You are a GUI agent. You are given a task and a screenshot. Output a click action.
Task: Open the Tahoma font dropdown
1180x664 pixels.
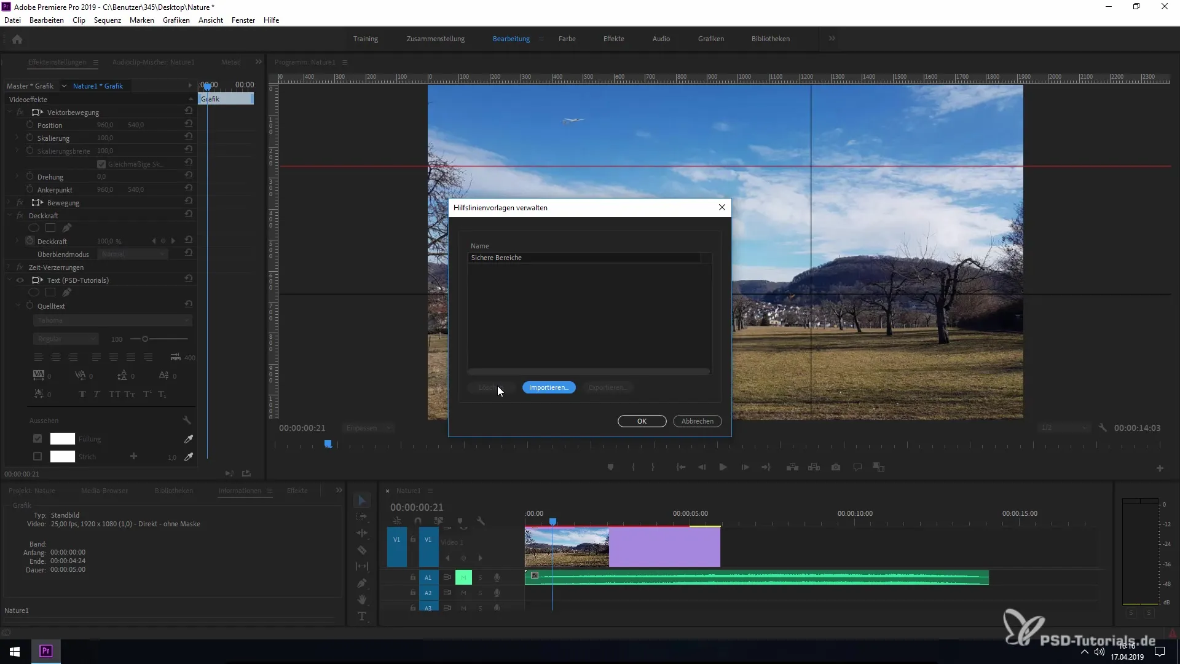click(x=112, y=320)
